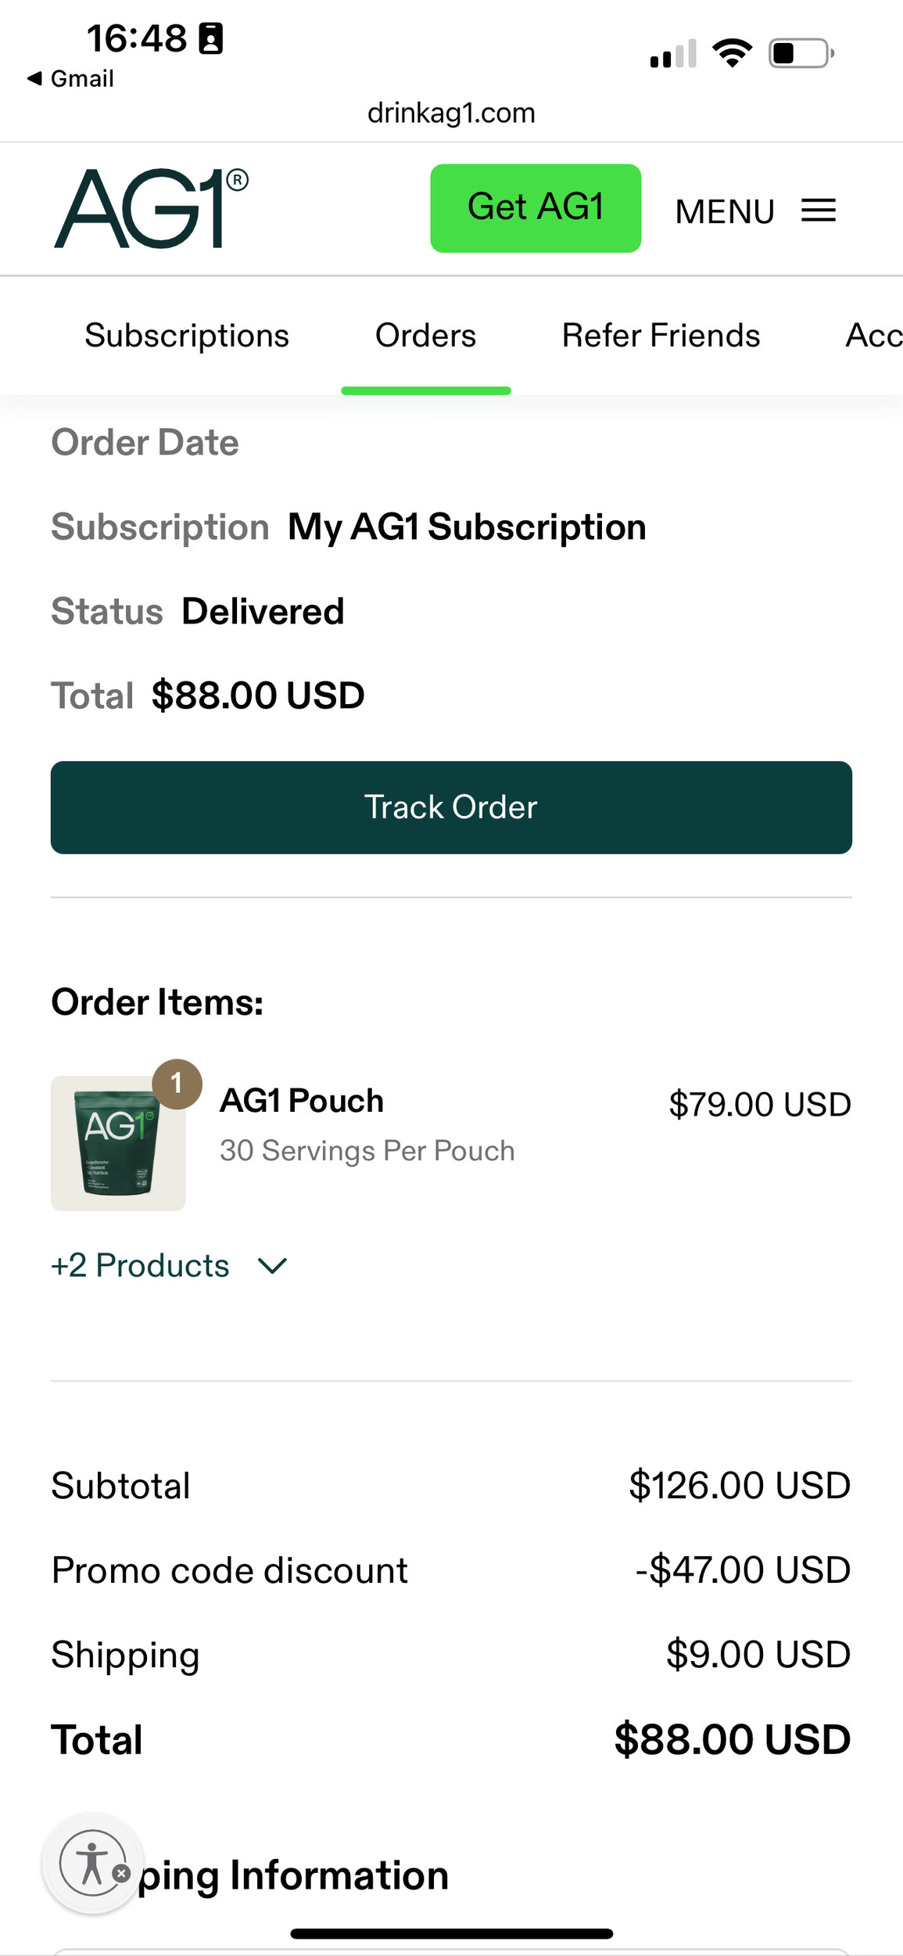The width and height of the screenshot is (903, 1956).
Task: Tap the drinkag1.com address bar
Action: pos(451,113)
